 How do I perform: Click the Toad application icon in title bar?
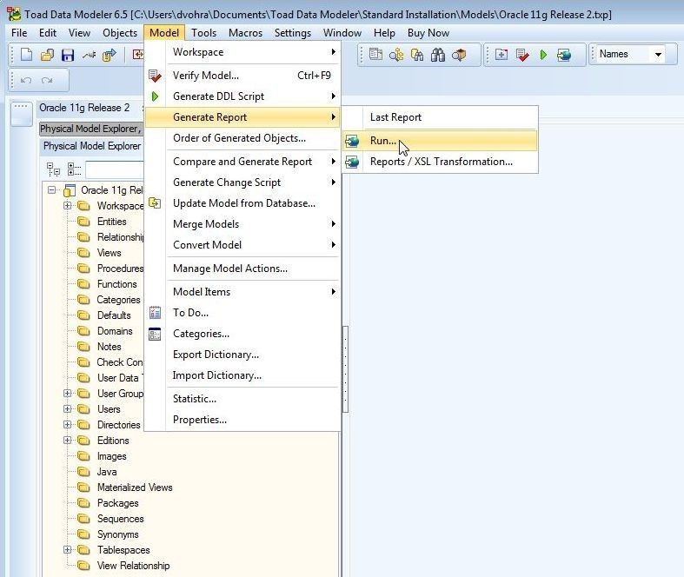tap(14, 14)
